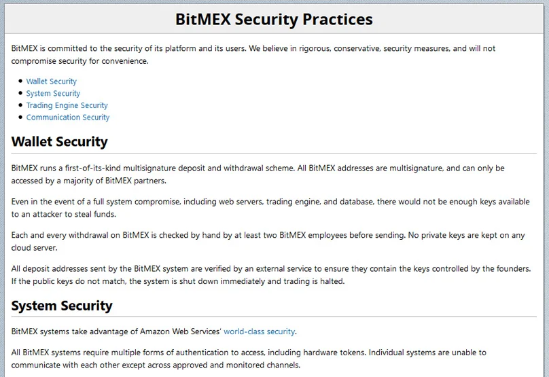The image size is (549, 377).
Task: Jump to System Security via contents link
Action: click(x=53, y=94)
